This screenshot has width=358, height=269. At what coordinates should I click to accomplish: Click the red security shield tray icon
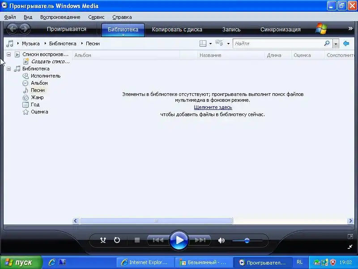[x=333, y=262]
